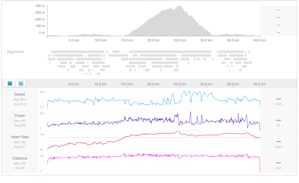299x183 pixels.
Task: Click the tallest spike in the Power graph
Action: (190, 112)
